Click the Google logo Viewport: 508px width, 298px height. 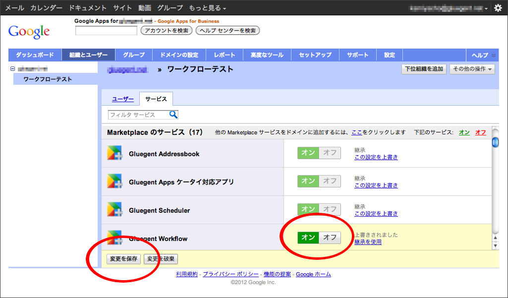tap(29, 31)
